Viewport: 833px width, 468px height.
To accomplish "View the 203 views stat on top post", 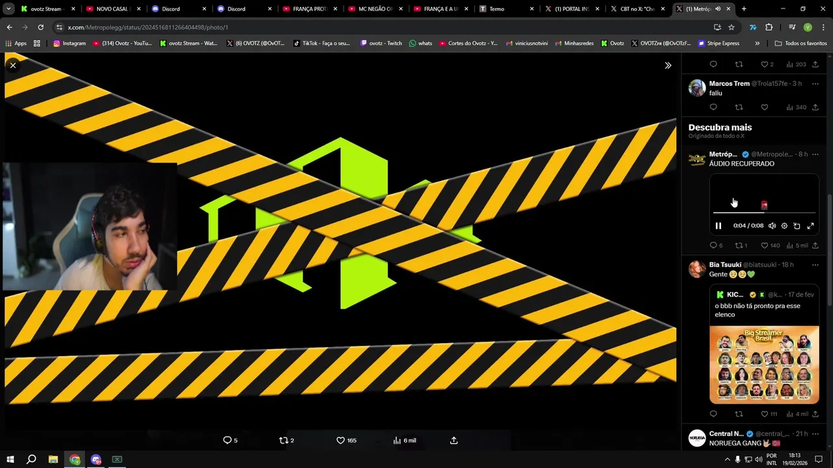I will (x=796, y=64).
